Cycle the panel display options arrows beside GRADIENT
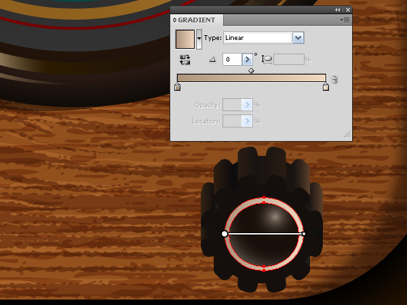 pos(174,20)
